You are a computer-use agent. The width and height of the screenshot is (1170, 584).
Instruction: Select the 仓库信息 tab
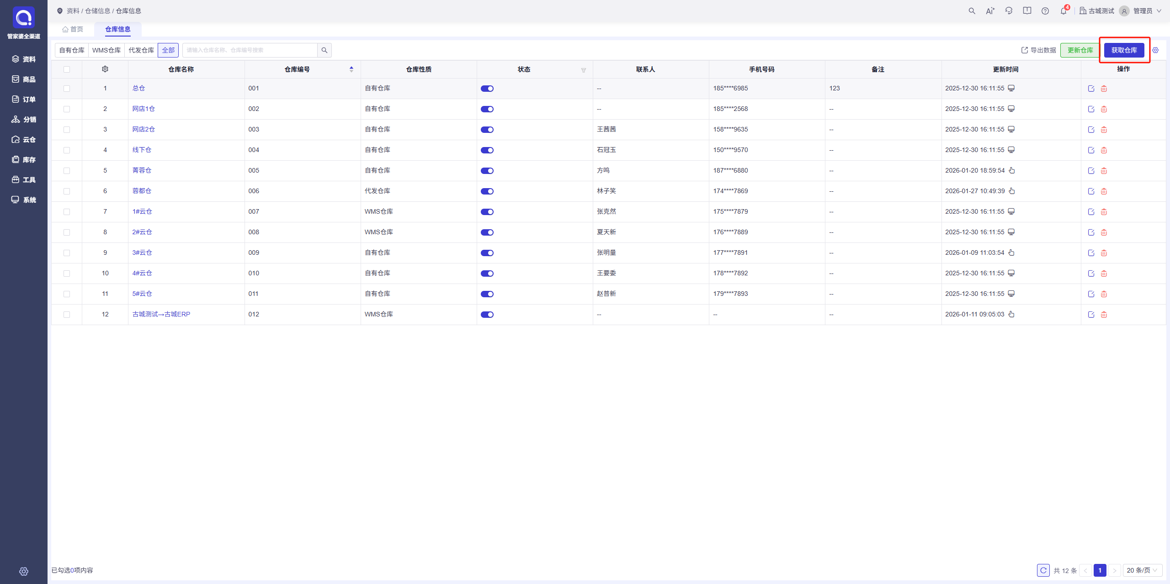[118, 29]
